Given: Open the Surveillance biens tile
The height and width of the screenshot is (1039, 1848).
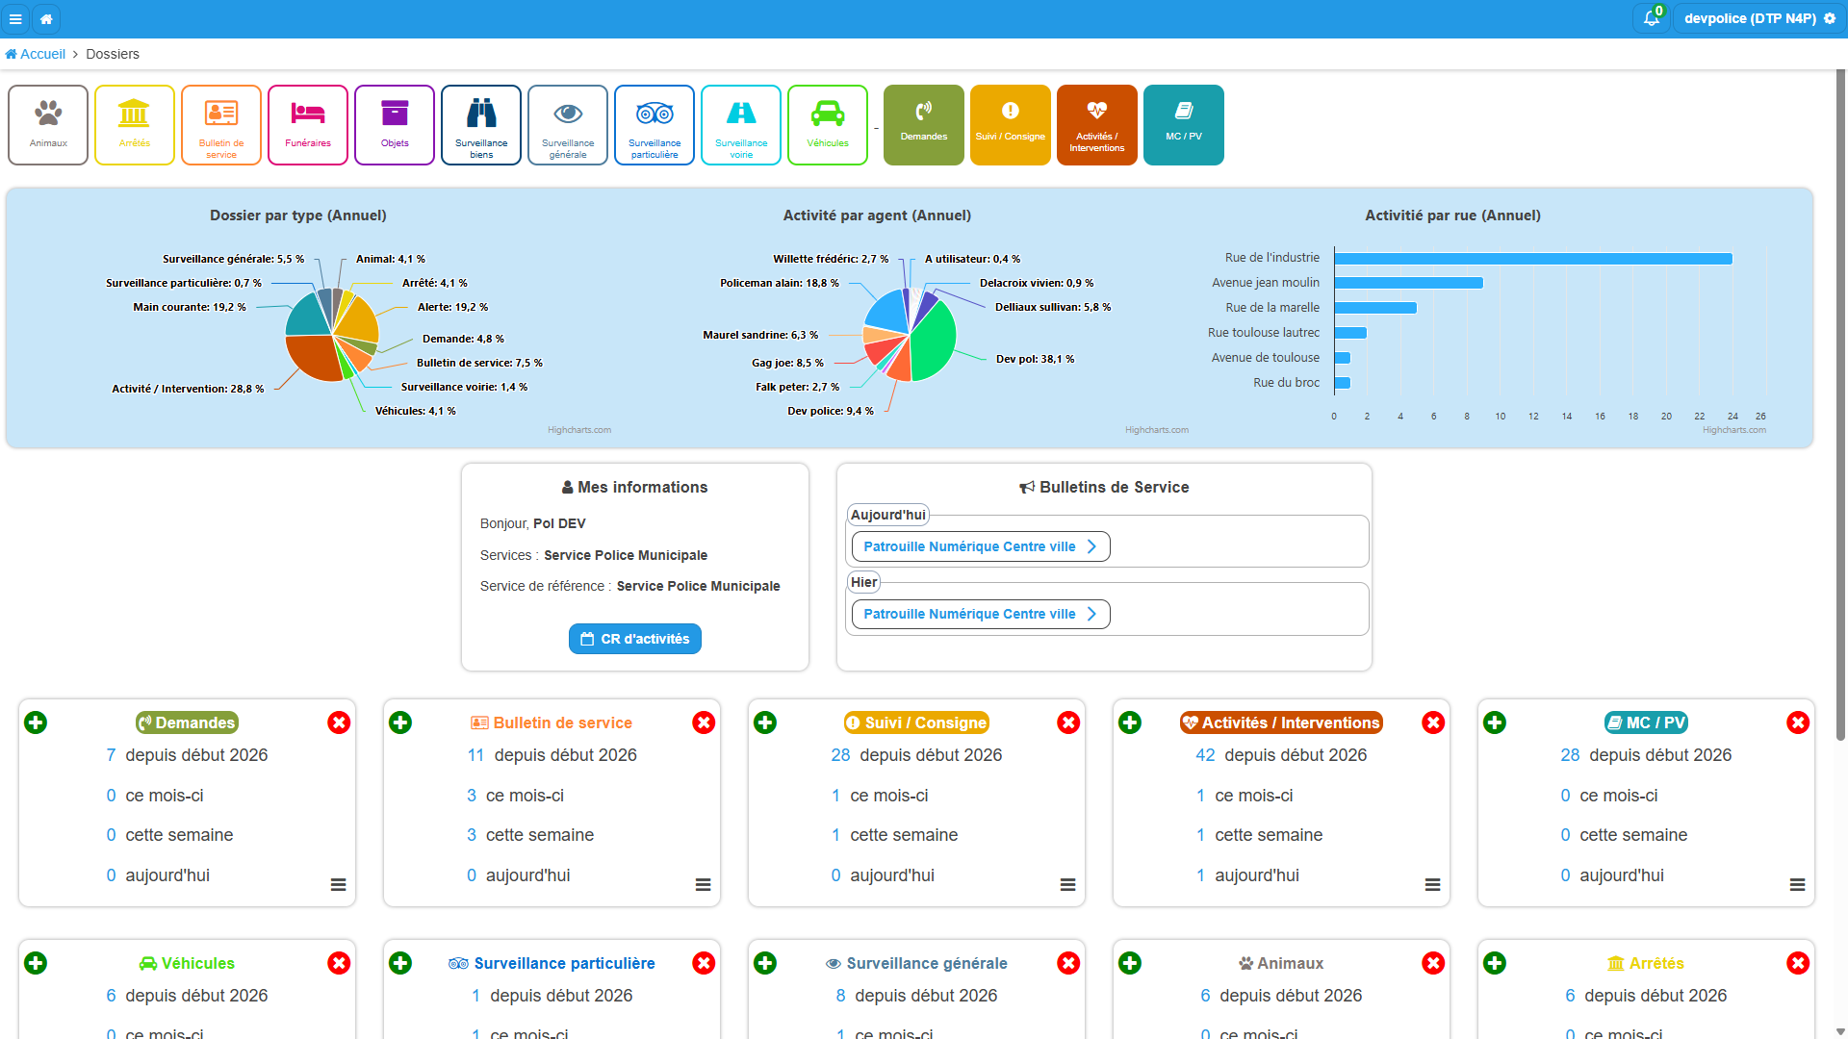Looking at the screenshot, I should point(481,125).
